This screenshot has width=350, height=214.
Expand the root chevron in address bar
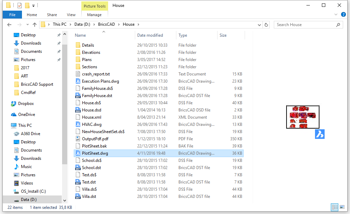coord(49,25)
